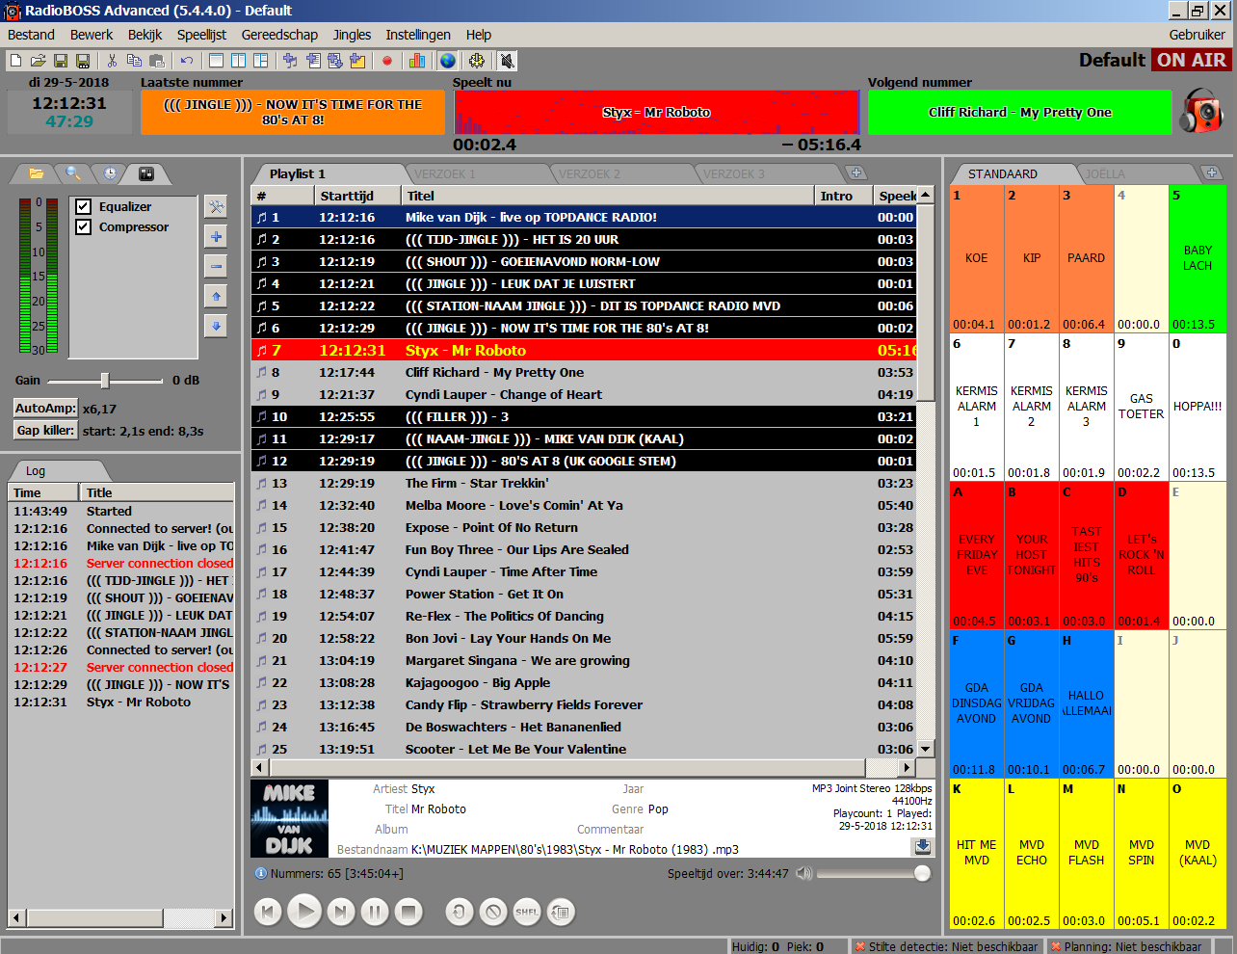Click the Intro column header
This screenshot has width=1237, height=954.
(843, 196)
